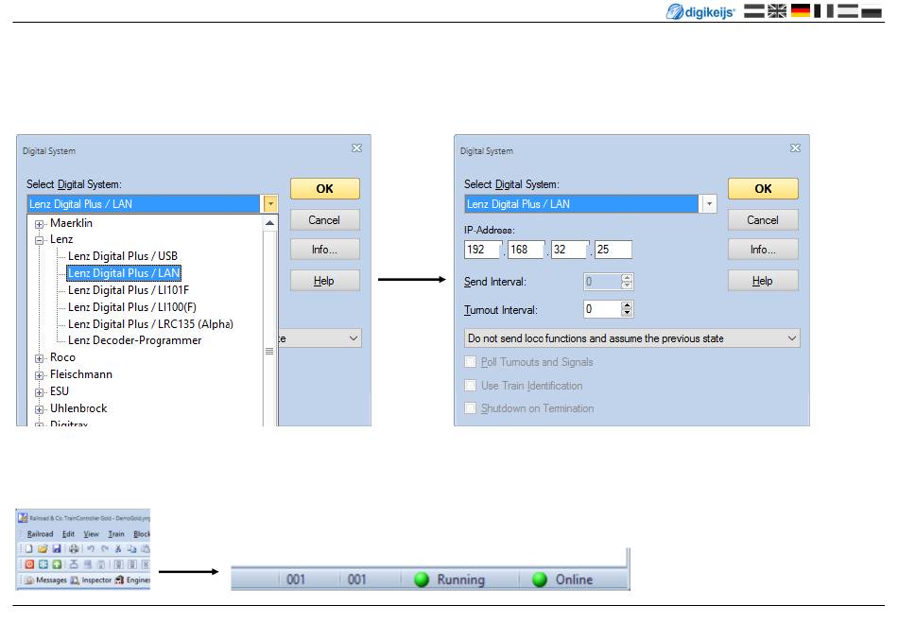The width and height of the screenshot is (898, 623).
Task: Click the Redo arrow icon
Action: click(x=104, y=548)
